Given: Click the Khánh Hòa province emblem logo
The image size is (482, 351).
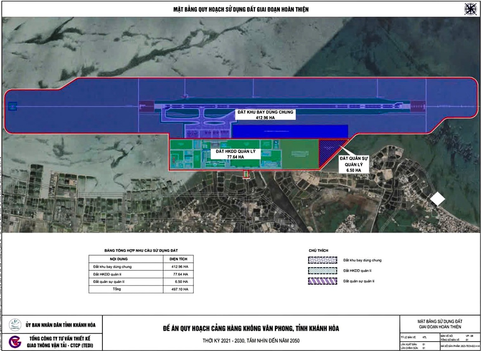Looking at the screenshot, I should (15, 325).
